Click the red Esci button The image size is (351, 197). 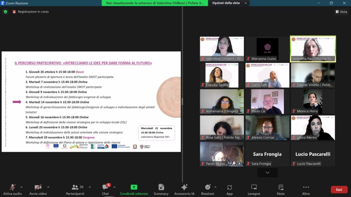point(339,189)
